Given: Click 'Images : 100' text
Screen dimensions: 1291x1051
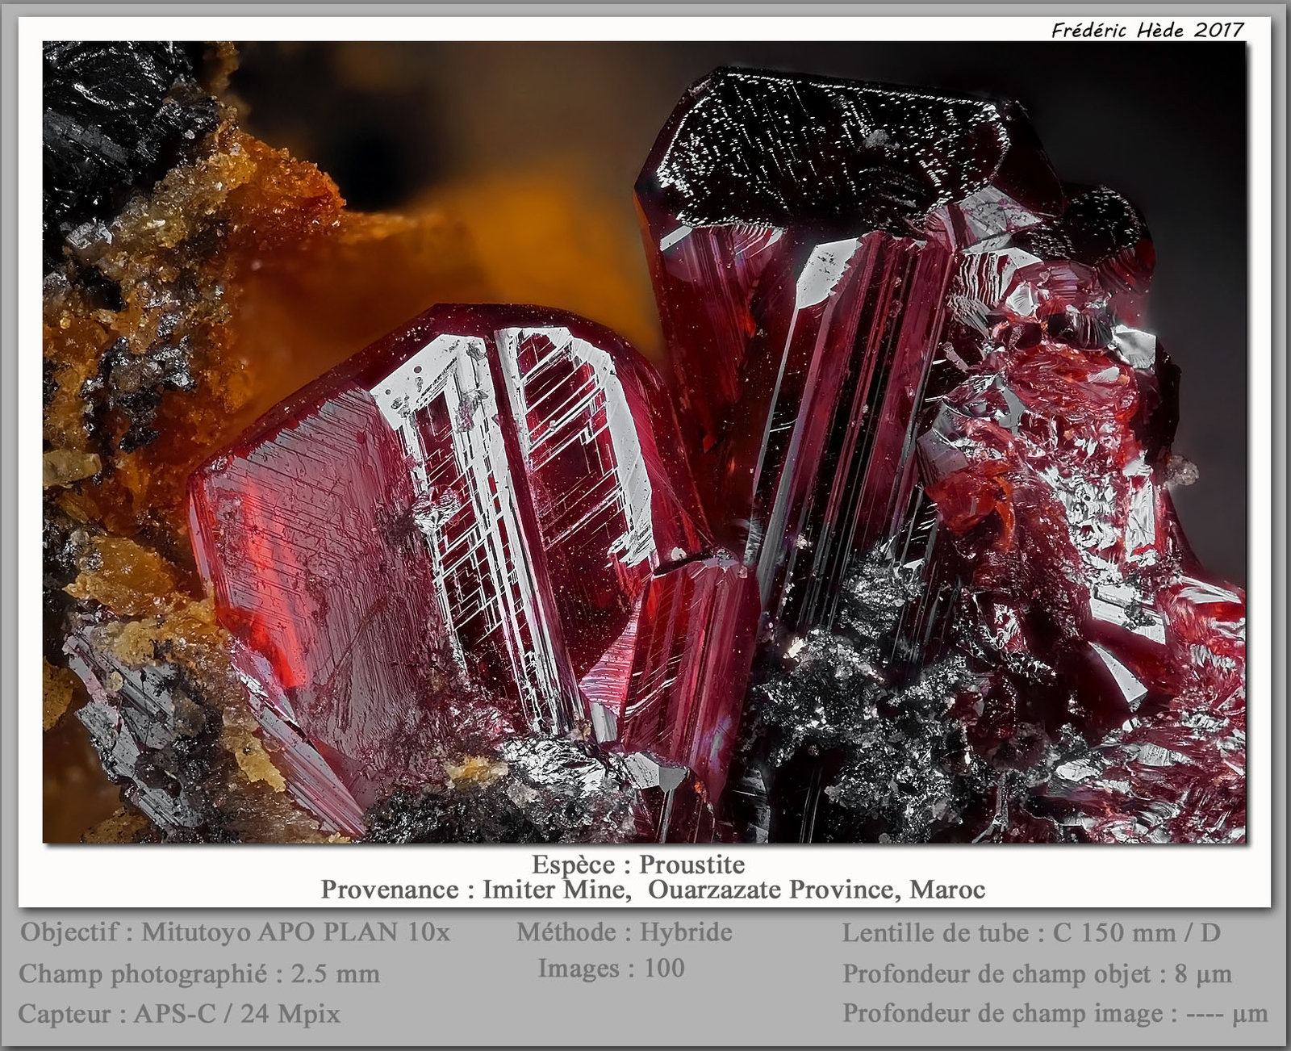Looking at the screenshot, I should pyautogui.click(x=611, y=968).
